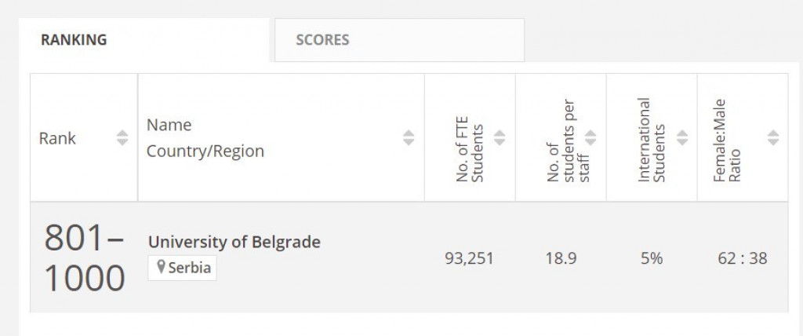
Task: Select the RANKING tab
Action: point(74,40)
